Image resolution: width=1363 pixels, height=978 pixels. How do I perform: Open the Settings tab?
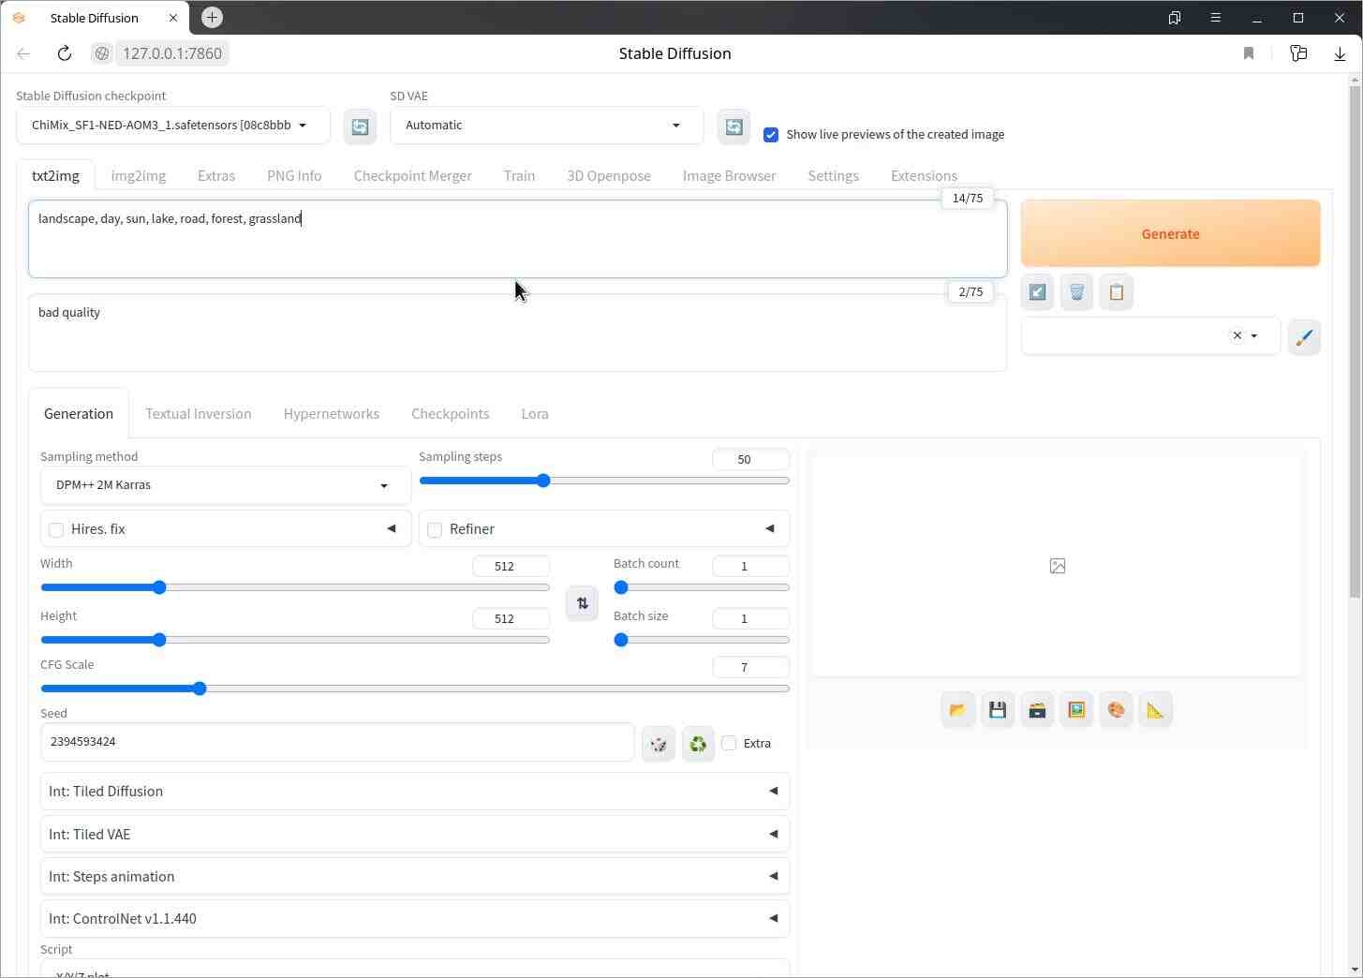pos(834,176)
